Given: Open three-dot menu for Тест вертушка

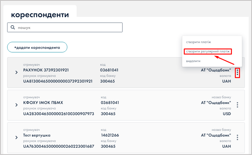Looking at the screenshot, I should pyautogui.click(x=237, y=137).
